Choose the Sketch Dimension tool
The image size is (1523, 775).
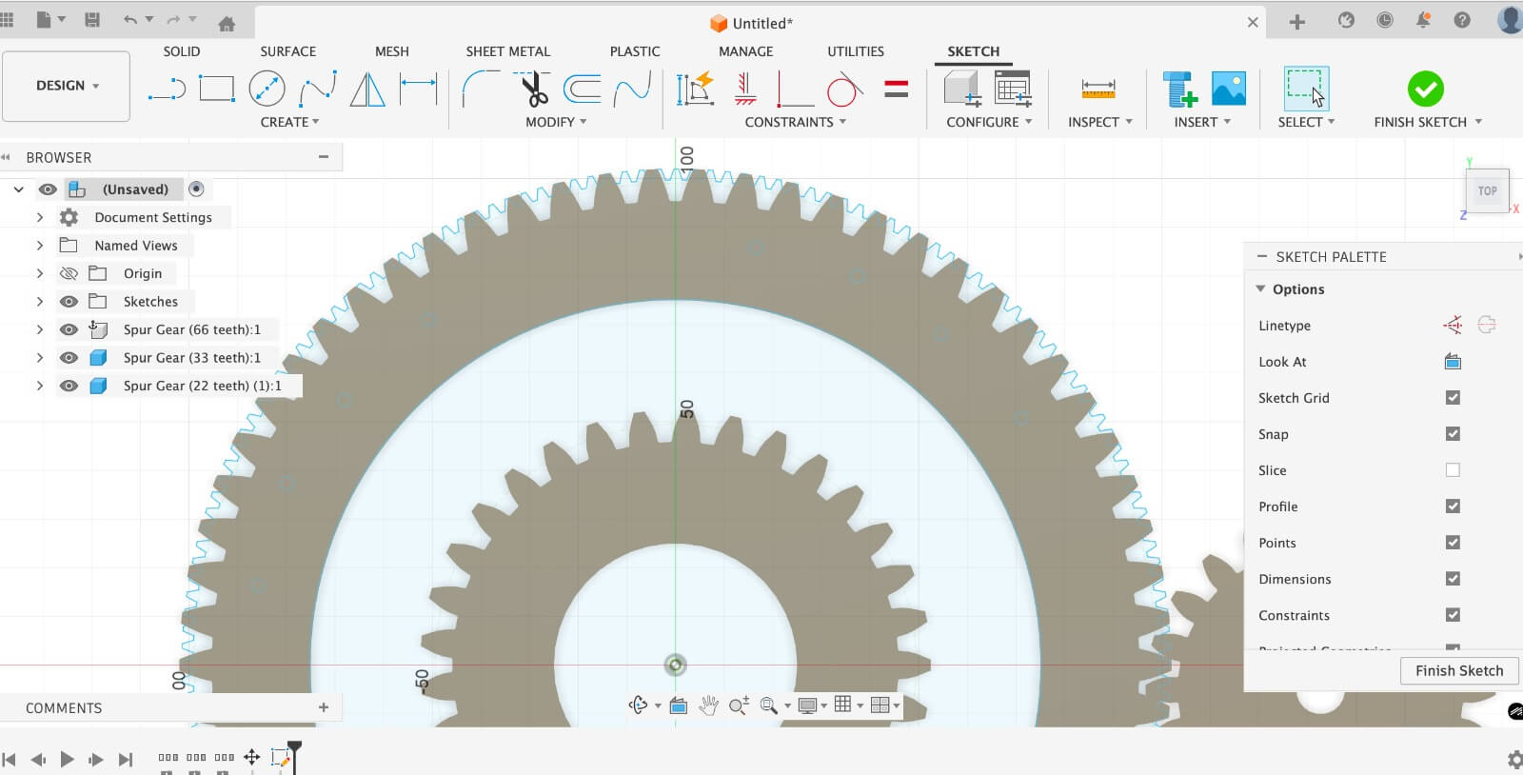(418, 89)
